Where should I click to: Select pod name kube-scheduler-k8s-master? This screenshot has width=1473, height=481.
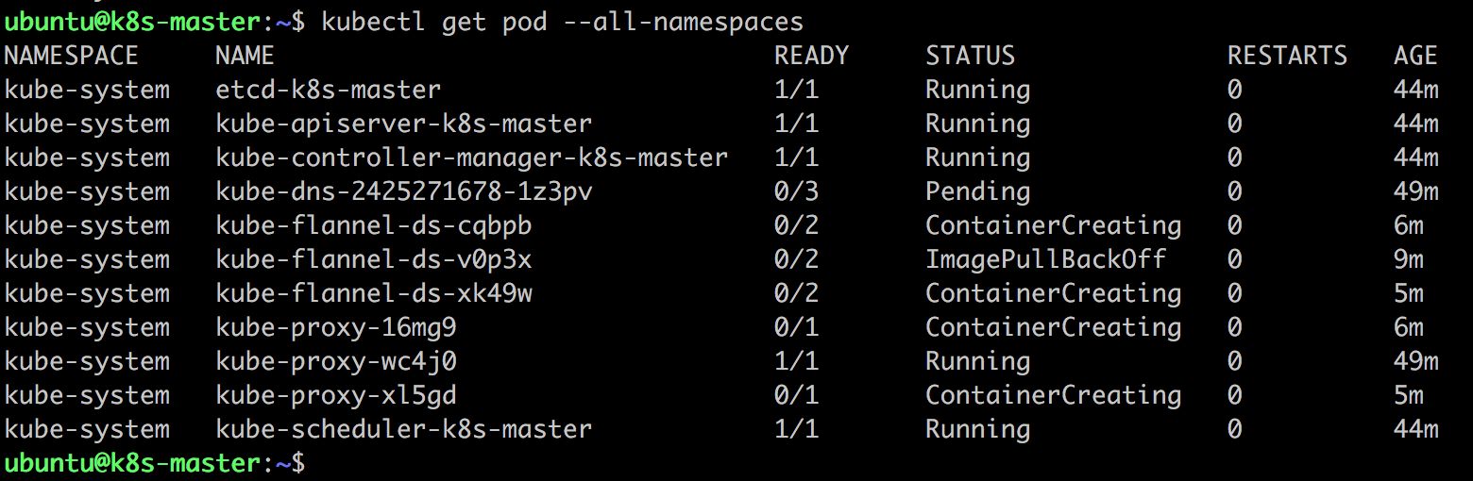click(x=404, y=429)
